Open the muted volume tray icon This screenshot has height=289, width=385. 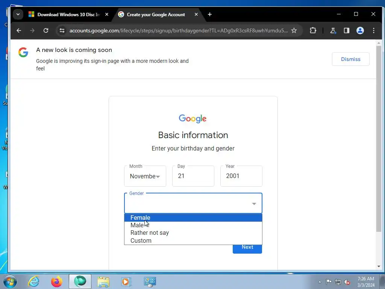click(x=347, y=282)
